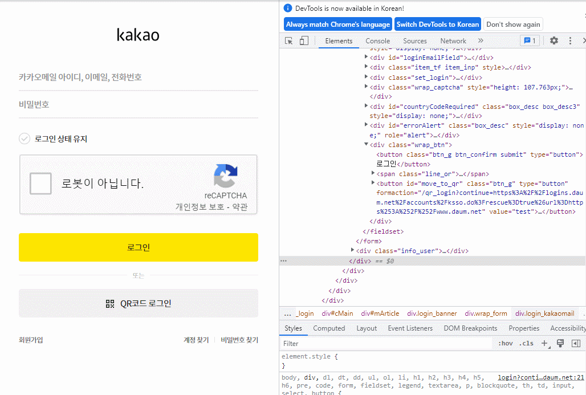Click the QR코드 로그인 button
The height and width of the screenshot is (395, 586).
point(139,303)
